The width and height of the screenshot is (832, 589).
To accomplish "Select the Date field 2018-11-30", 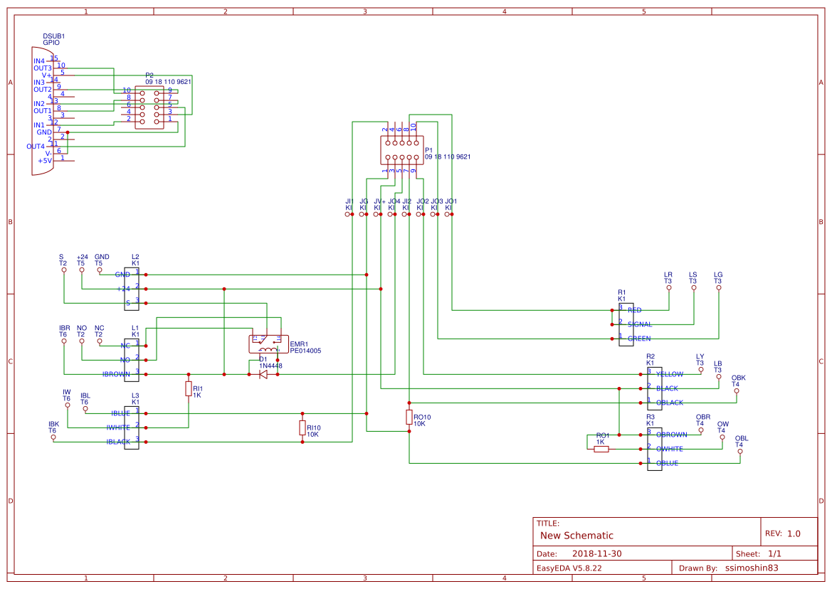I will [x=596, y=552].
